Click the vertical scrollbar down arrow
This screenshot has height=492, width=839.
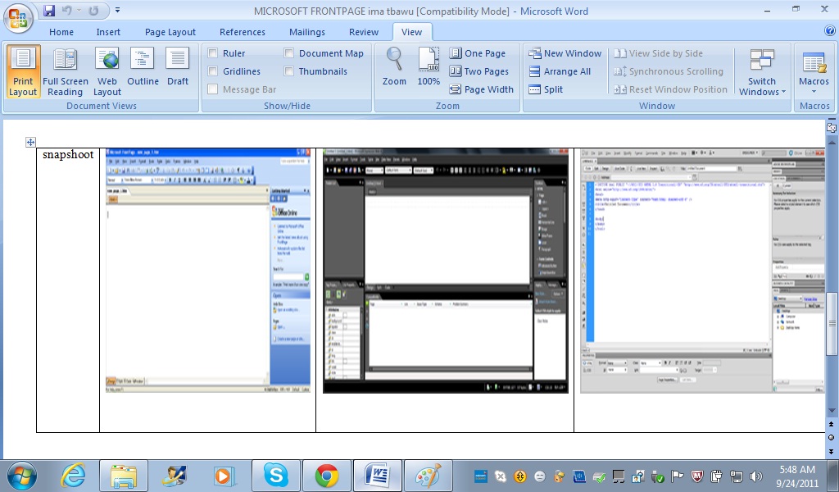[832, 411]
